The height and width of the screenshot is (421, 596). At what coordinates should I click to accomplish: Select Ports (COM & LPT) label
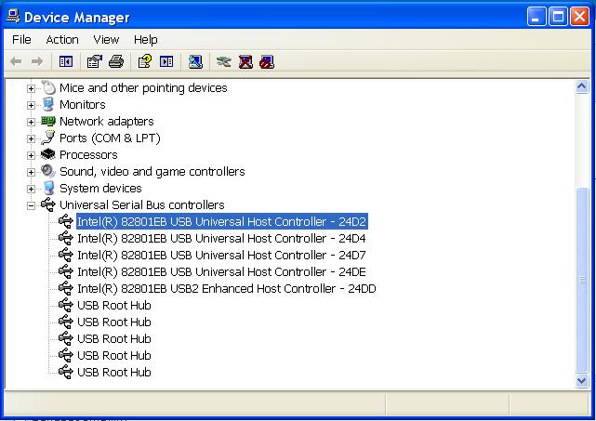(x=110, y=138)
